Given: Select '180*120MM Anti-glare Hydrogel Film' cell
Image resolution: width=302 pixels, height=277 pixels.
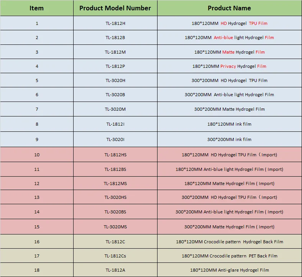Looking at the screenshot, I should pyautogui.click(x=229, y=270).
